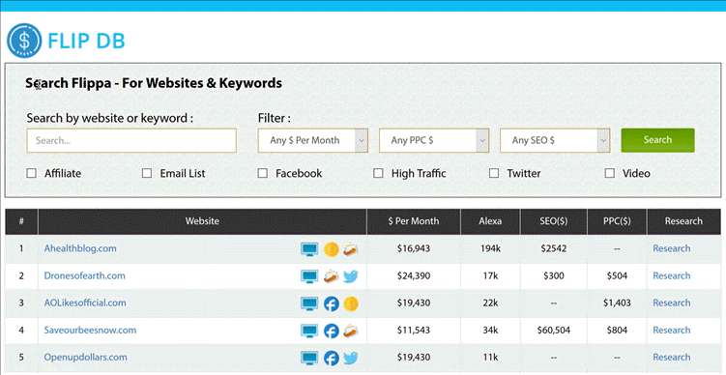This screenshot has width=726, height=375.
Task: Open the Any $ Per Month dropdown
Action: point(313,140)
